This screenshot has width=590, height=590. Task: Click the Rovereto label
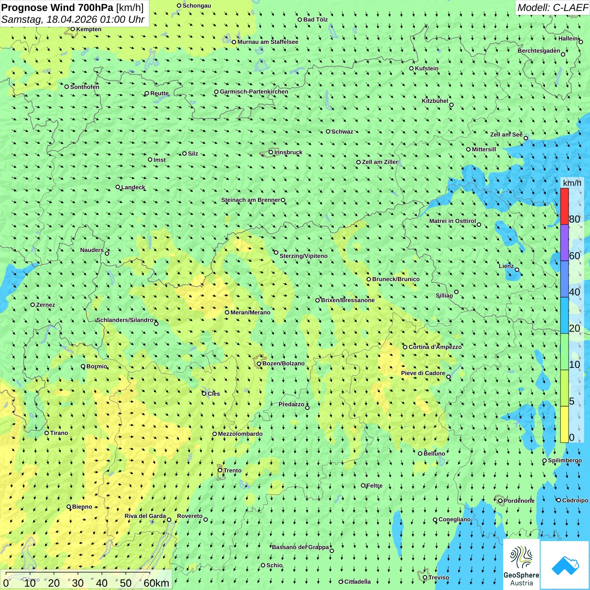[190, 516]
